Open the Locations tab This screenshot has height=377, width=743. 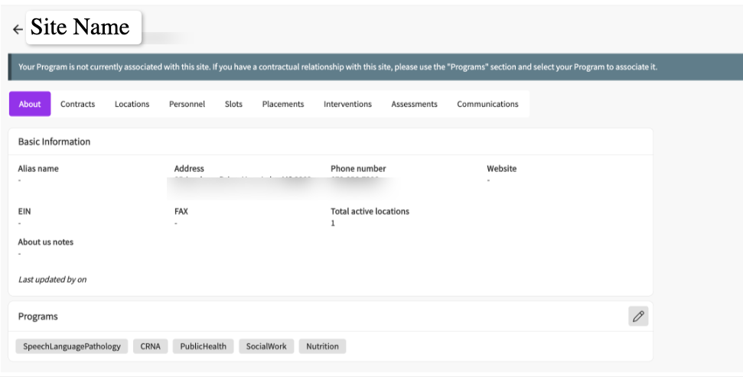[x=132, y=104]
